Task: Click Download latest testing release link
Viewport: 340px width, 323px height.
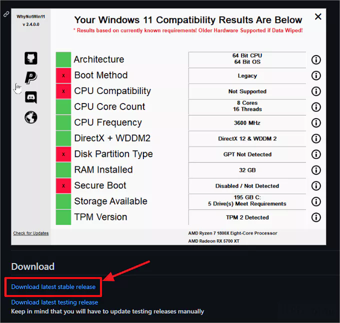Action: (54, 302)
